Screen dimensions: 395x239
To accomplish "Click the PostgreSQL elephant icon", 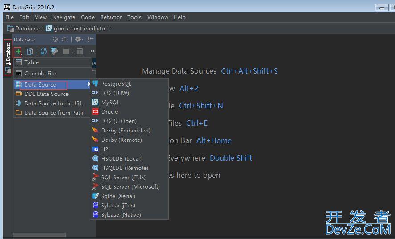I will (95, 83).
